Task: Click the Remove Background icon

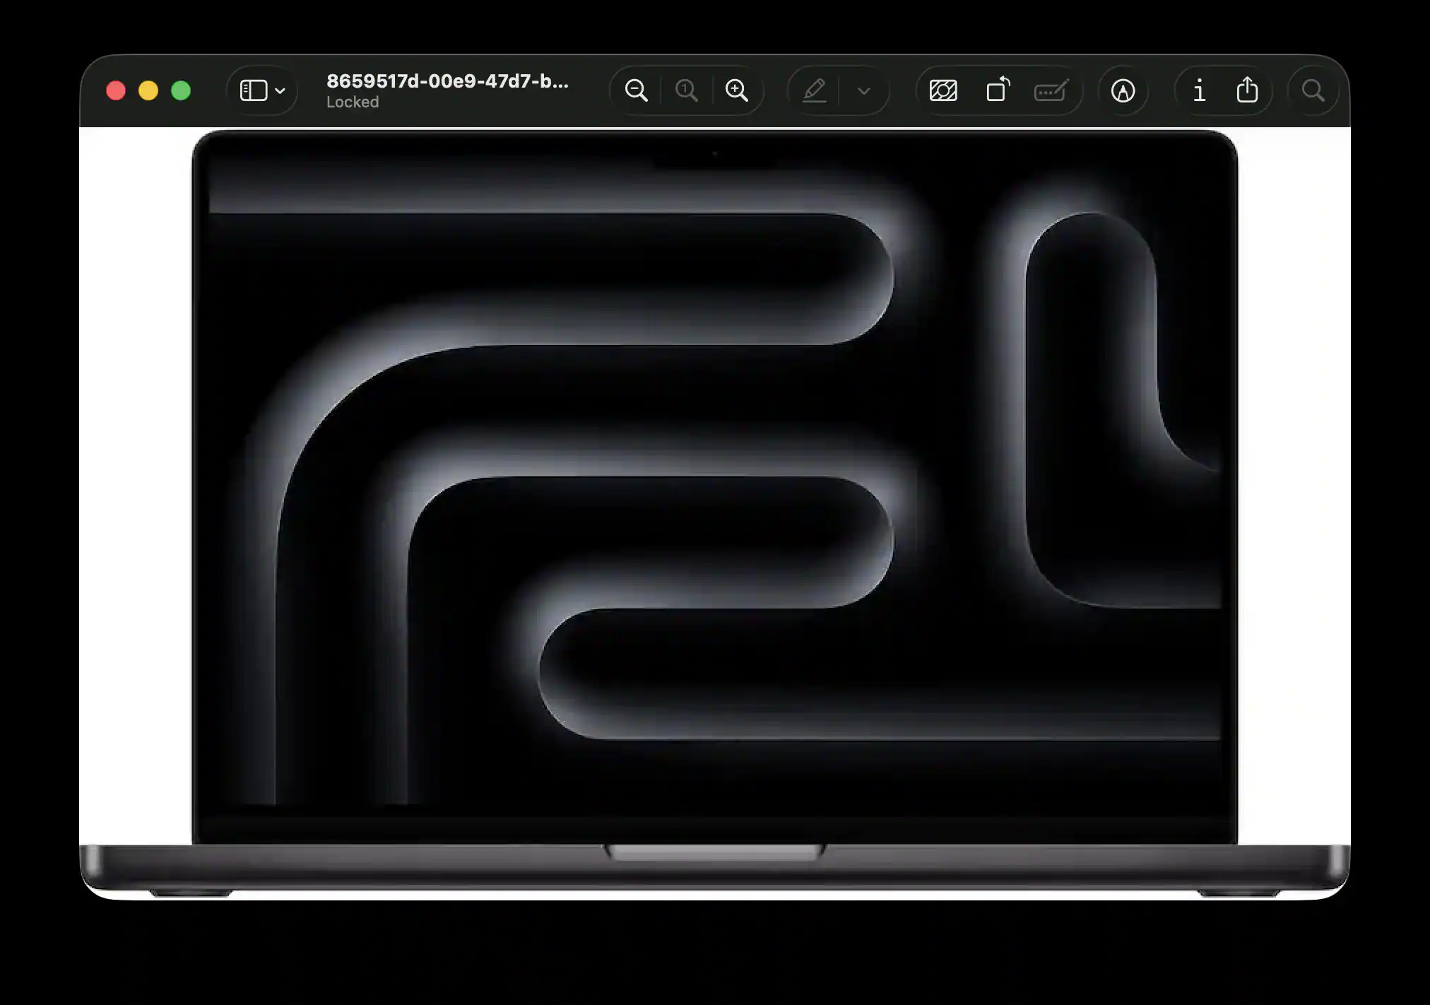Action: click(943, 90)
